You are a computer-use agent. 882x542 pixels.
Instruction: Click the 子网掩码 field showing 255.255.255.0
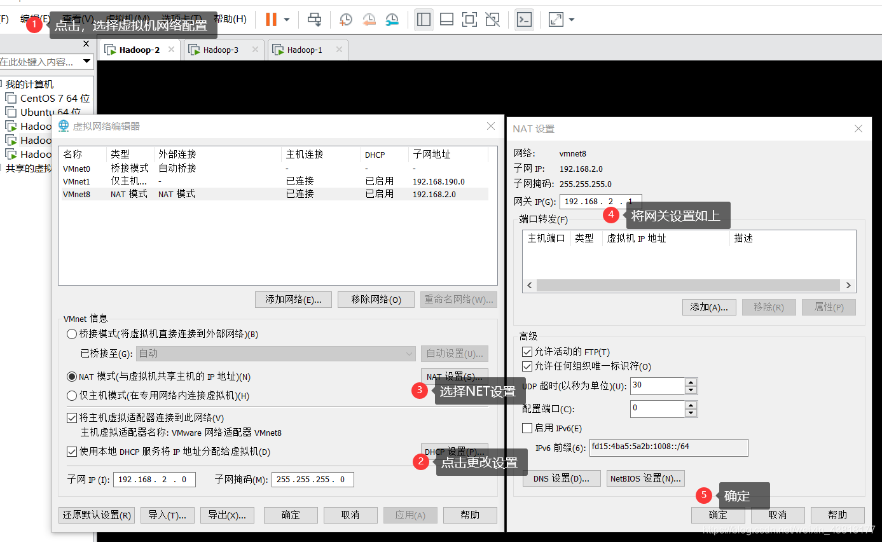tap(313, 480)
